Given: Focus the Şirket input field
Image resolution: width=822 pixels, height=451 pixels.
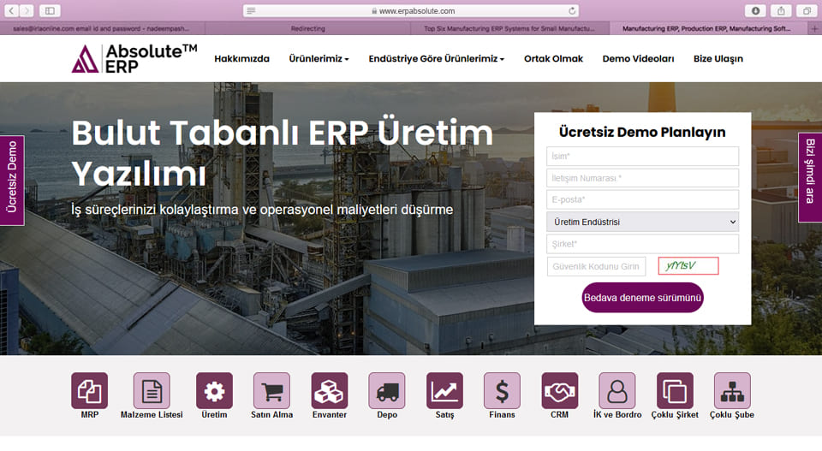Looking at the screenshot, I should tap(643, 244).
